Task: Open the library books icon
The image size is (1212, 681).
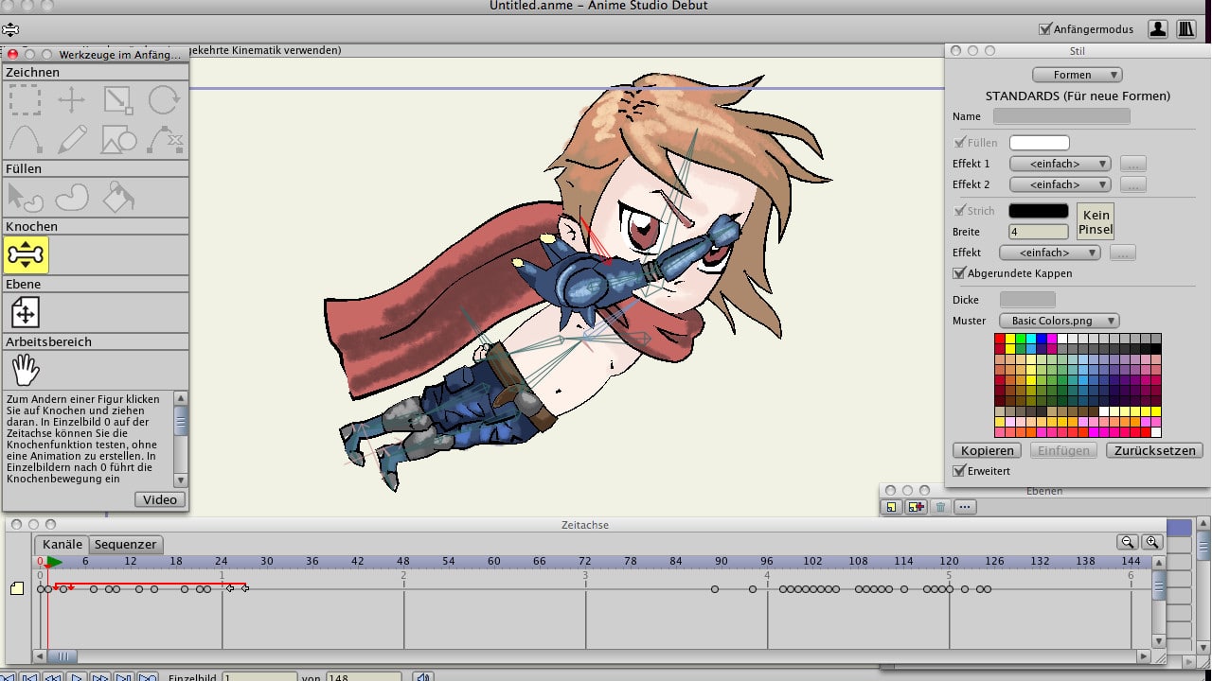Action: (1185, 29)
